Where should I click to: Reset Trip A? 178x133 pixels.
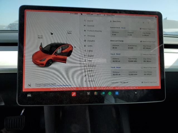[118, 54]
